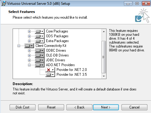
Task: Select Provider for .NET 2.0 label
Action: (72, 70)
